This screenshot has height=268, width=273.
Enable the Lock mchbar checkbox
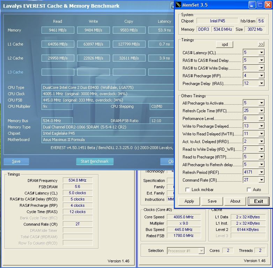pos(187,190)
